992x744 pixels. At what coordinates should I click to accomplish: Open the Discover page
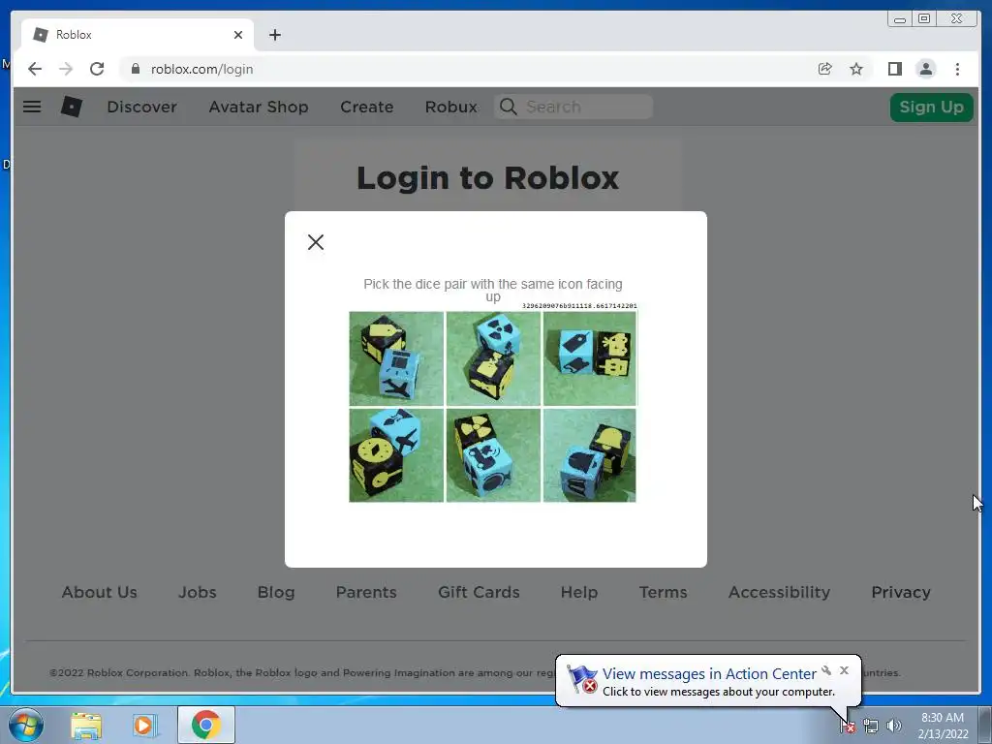click(141, 107)
